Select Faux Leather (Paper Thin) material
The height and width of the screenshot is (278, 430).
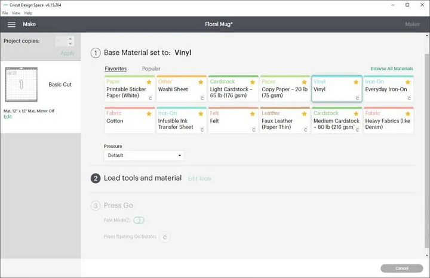click(x=285, y=121)
